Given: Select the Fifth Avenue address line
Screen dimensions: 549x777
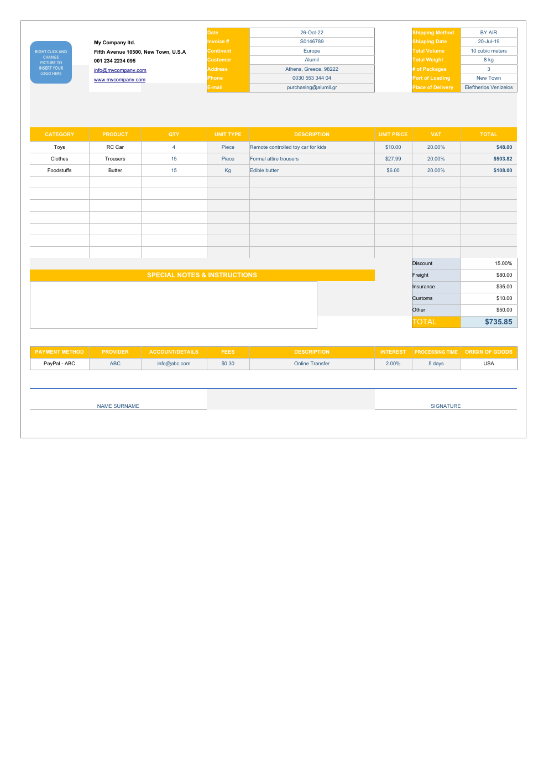Looking at the screenshot, I should coord(140,52).
